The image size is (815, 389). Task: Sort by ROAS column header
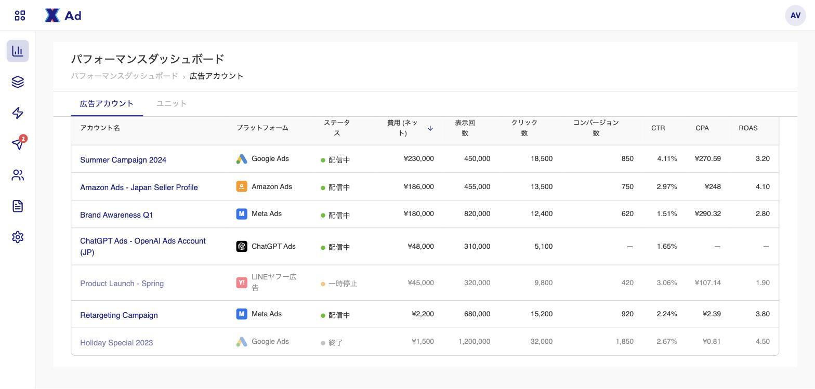(748, 128)
